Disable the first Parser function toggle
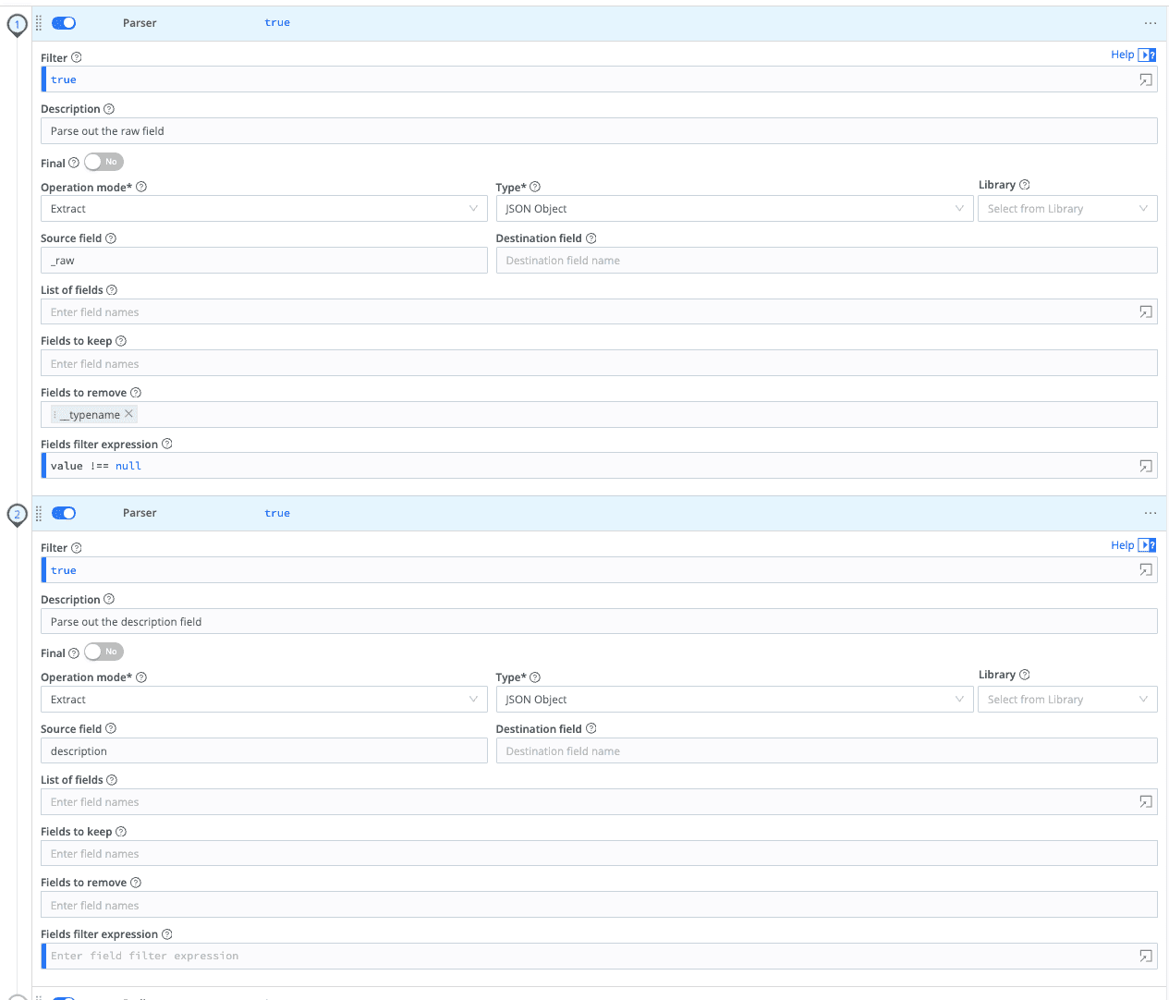The image size is (1169, 1000). click(x=64, y=23)
